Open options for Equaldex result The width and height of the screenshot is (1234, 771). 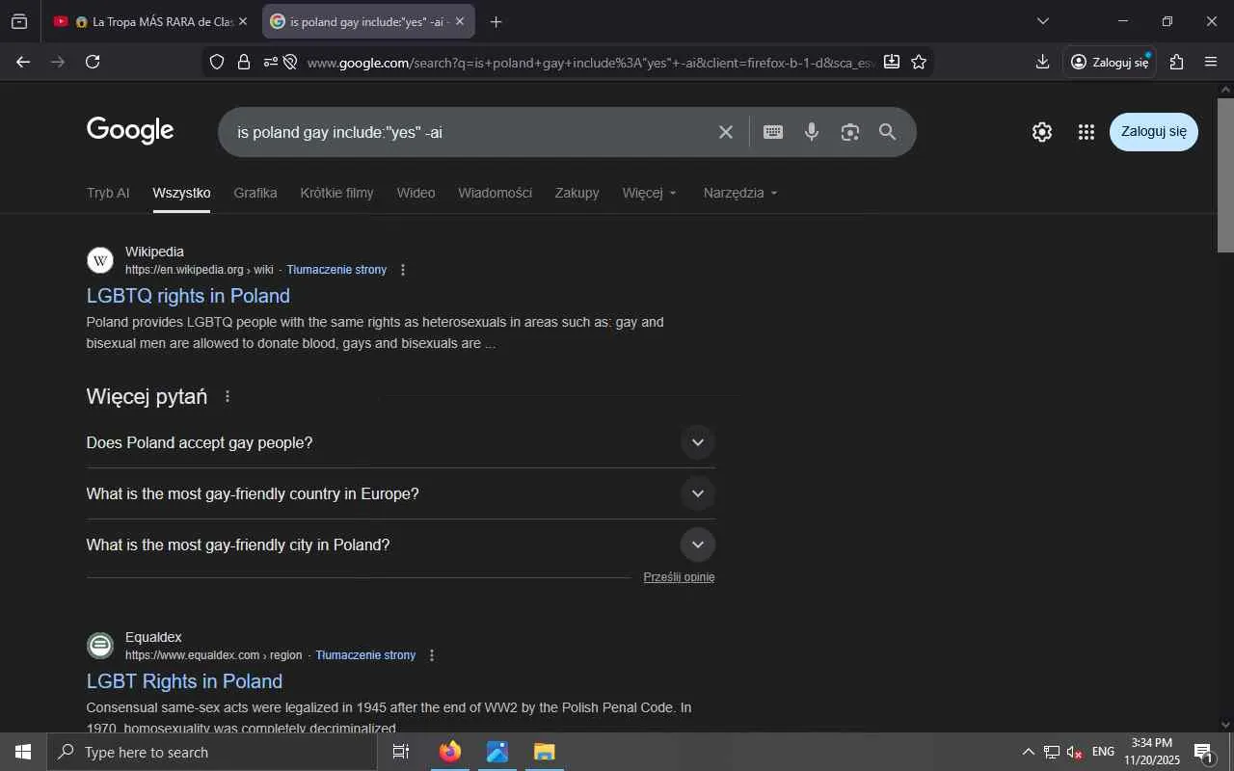tap(432, 655)
